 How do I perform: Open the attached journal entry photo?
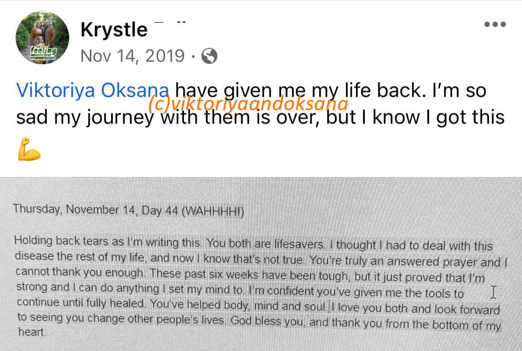click(x=261, y=264)
